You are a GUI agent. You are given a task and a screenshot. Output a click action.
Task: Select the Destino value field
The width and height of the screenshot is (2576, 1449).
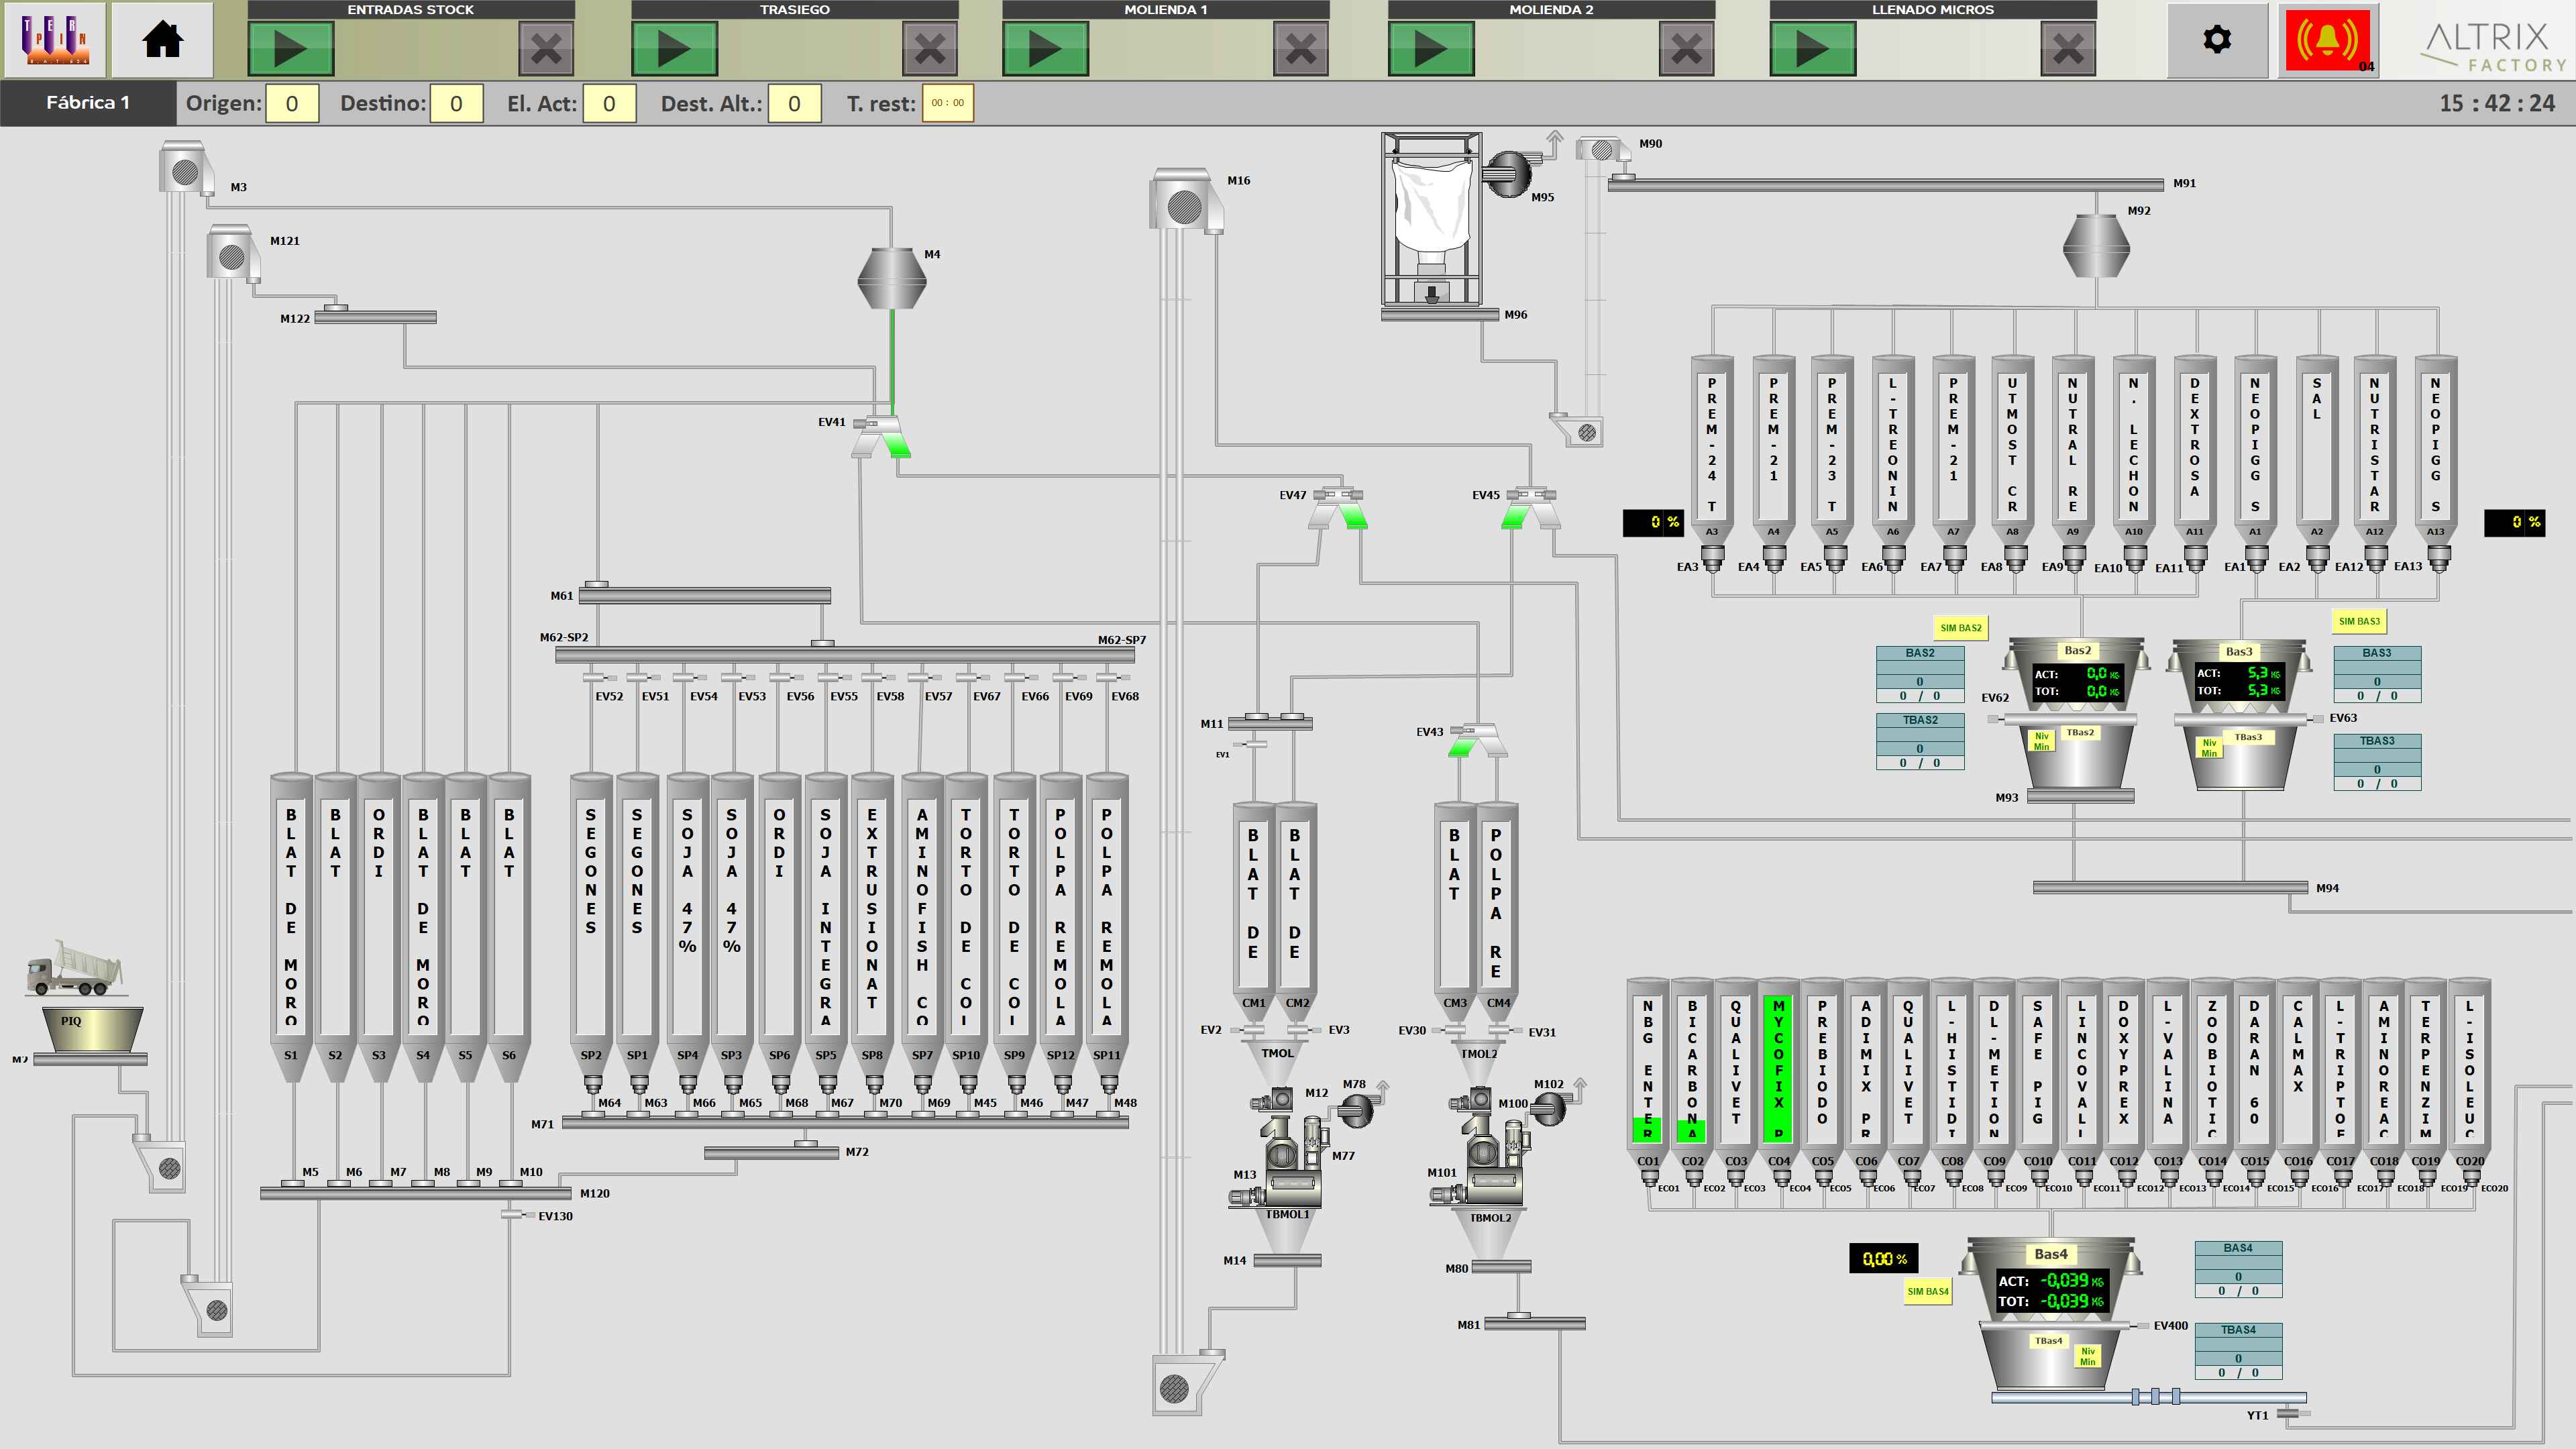(456, 104)
